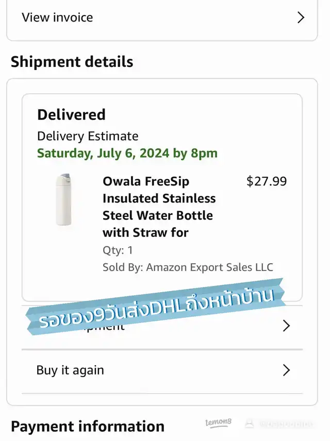Screen dimensions: 330x441
Task: Click the $27.99 item price
Action: click(267, 181)
